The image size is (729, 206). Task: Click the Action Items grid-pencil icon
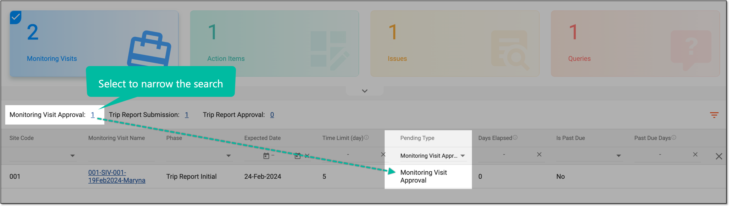(x=330, y=51)
